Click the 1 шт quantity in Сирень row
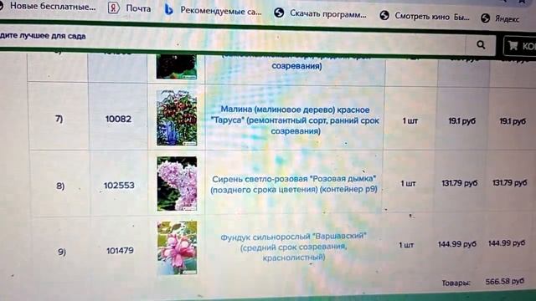The image size is (536, 301). (408, 184)
